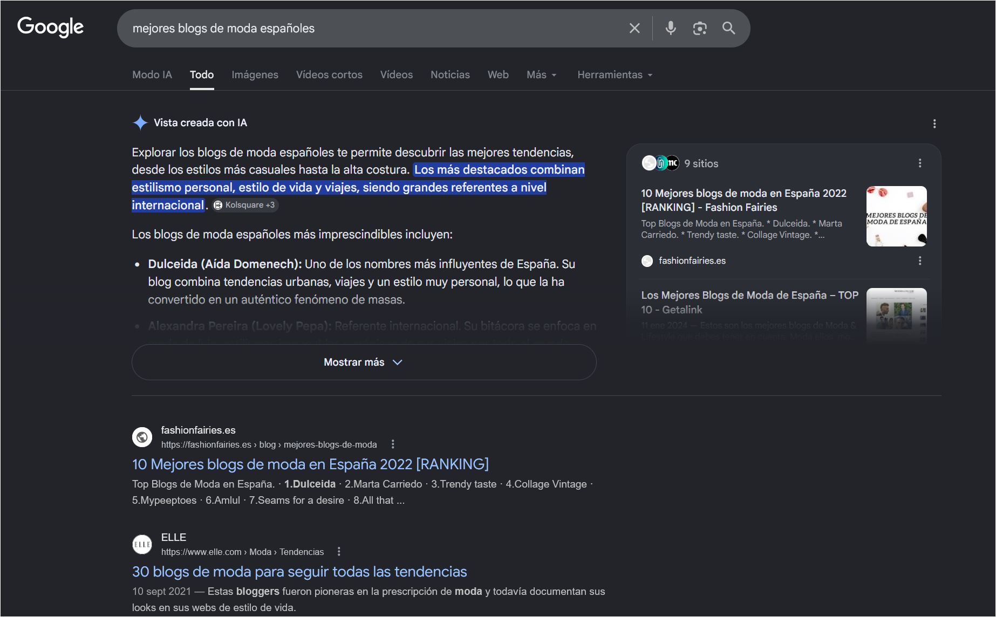Click the 'Mejores blogs de moda de España' thumbnail
996x617 pixels.
[x=897, y=216]
